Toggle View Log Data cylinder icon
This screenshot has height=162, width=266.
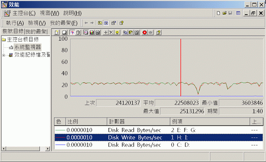pos(78,32)
